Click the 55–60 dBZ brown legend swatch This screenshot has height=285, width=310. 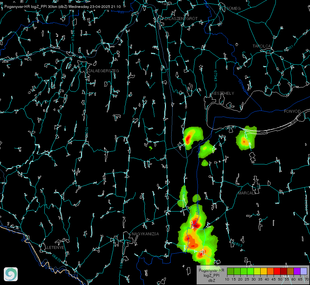[290, 271]
